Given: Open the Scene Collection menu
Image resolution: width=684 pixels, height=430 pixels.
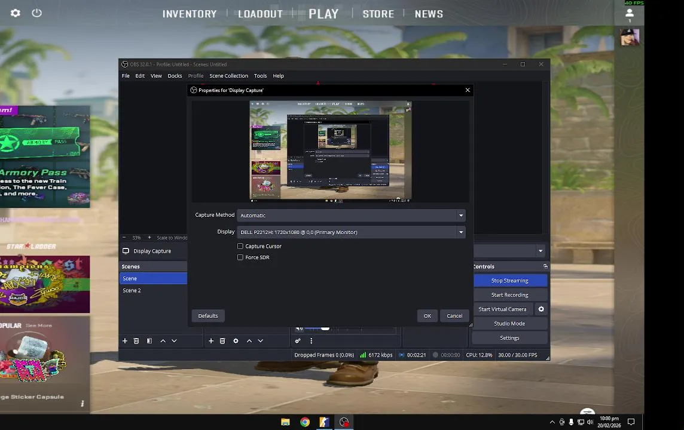Looking at the screenshot, I should pos(228,76).
